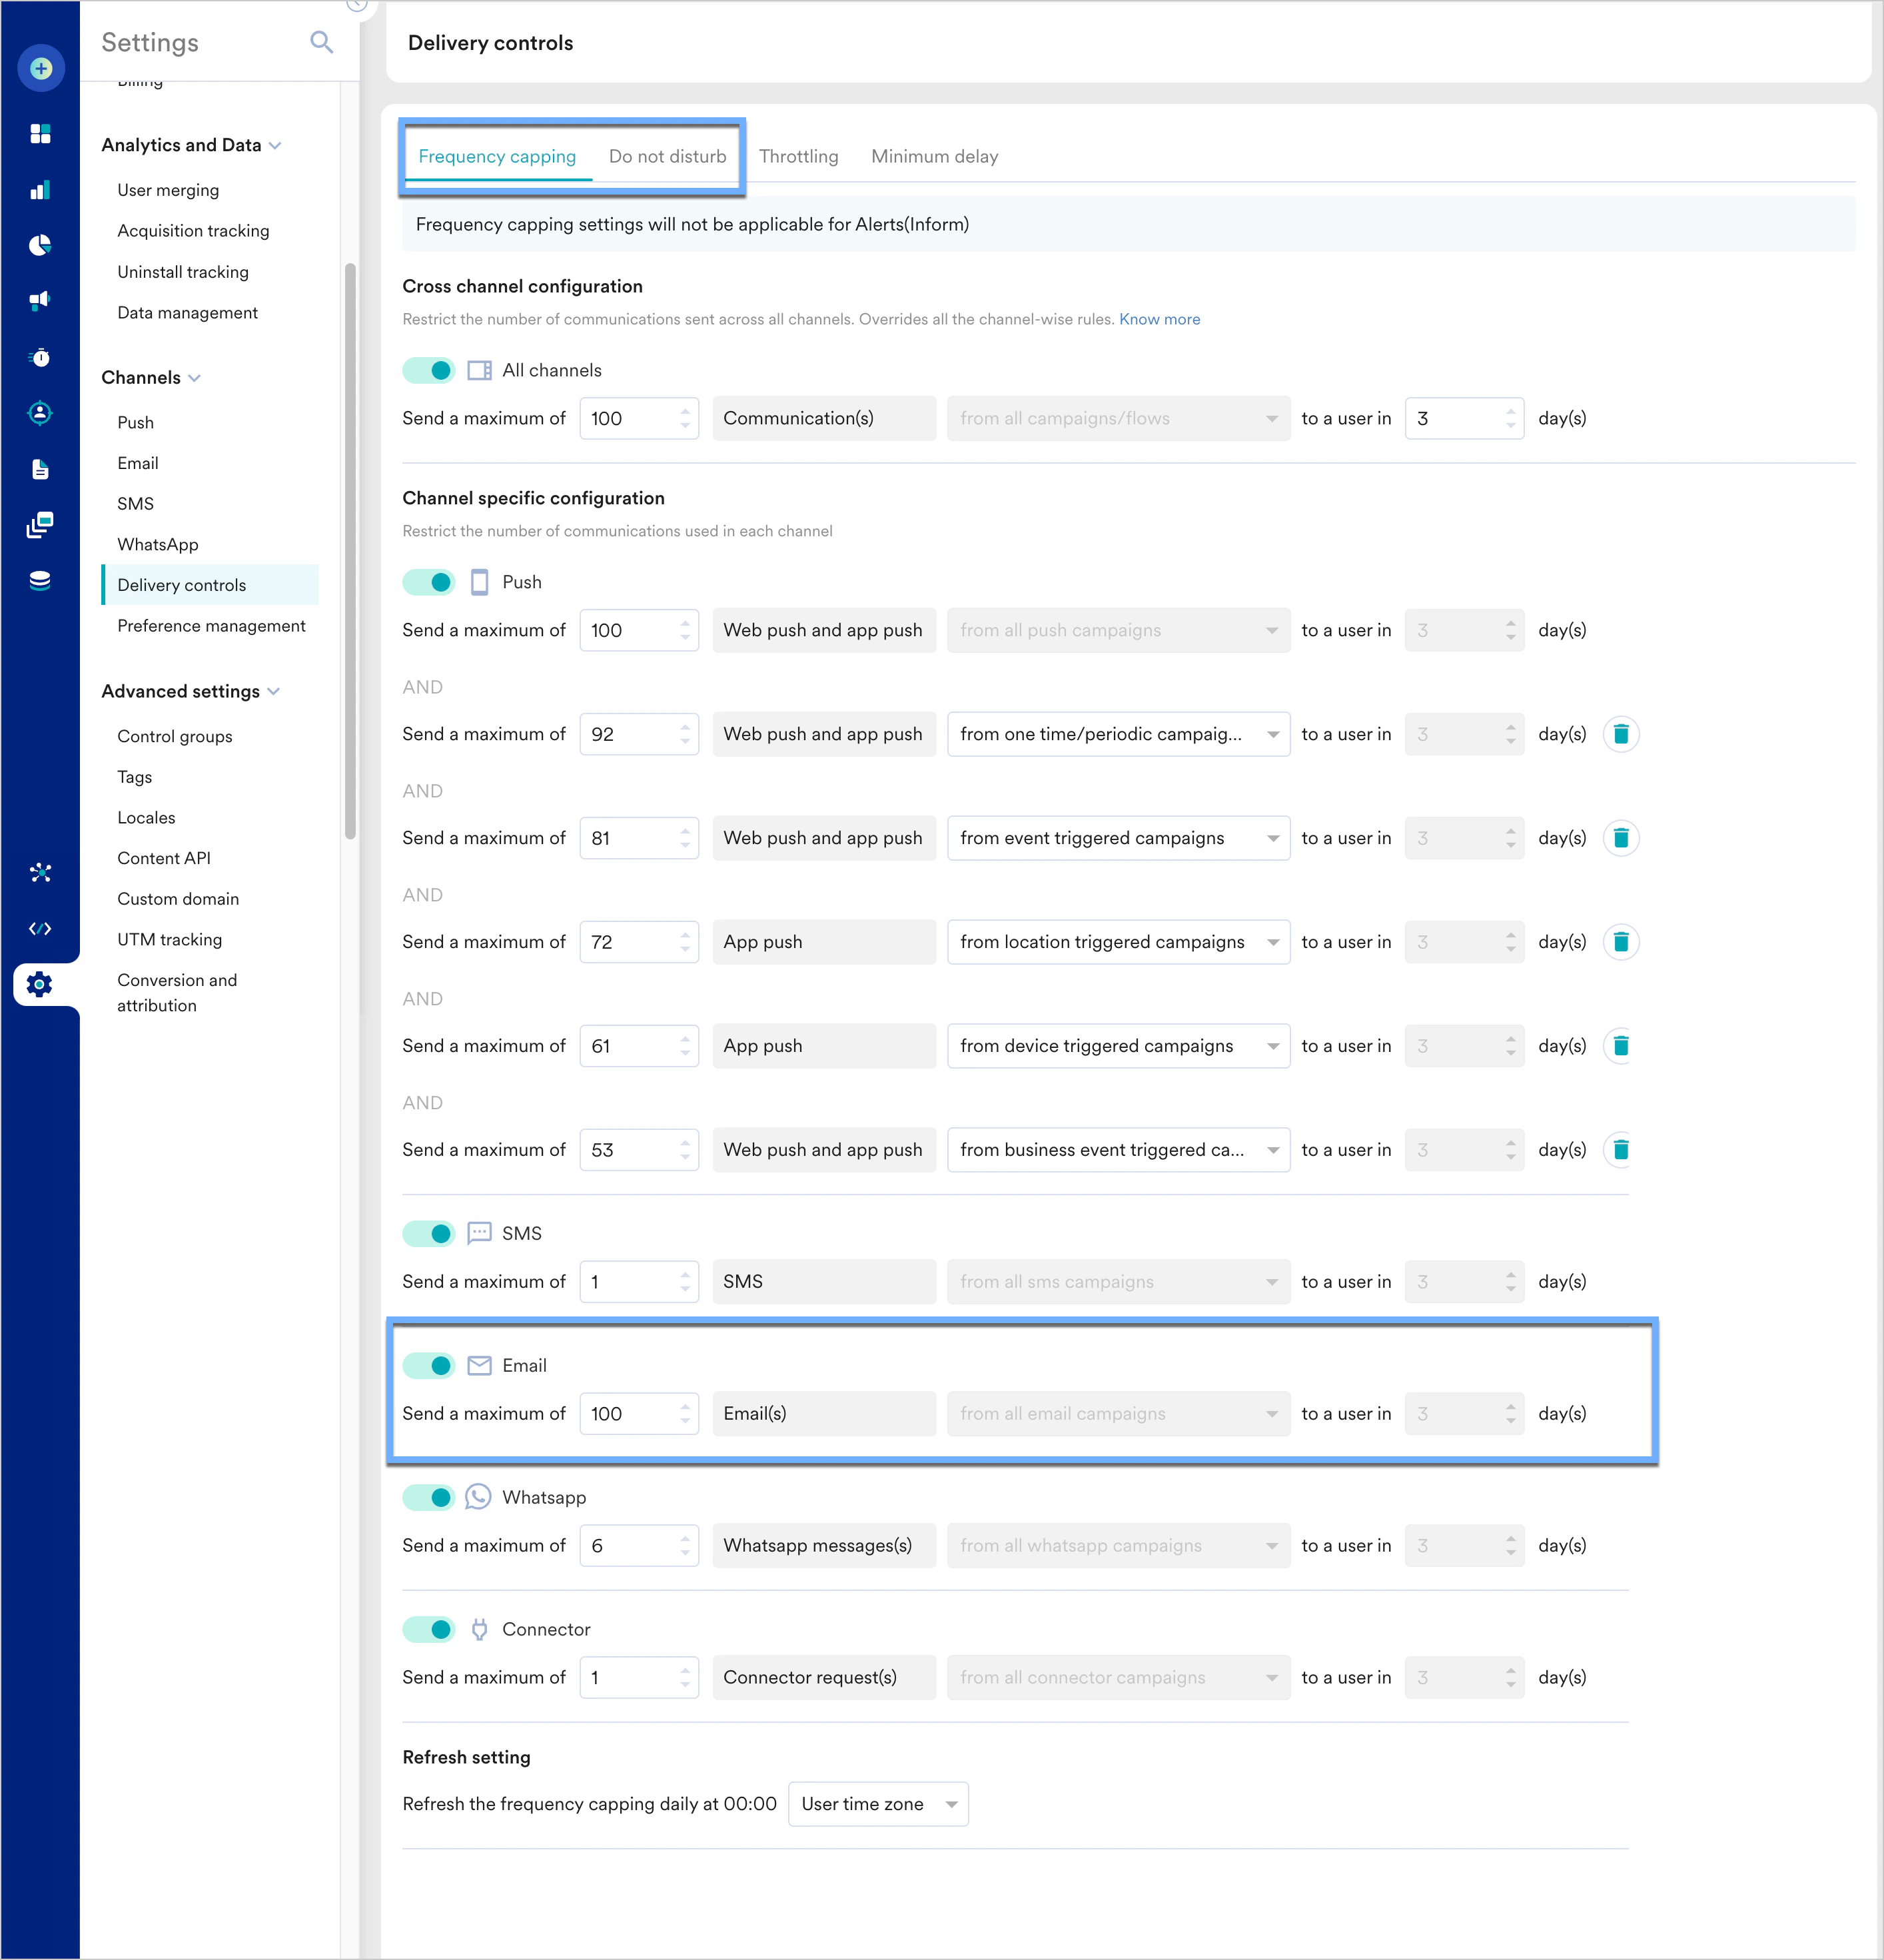Click the plus create icon in sidebar

tap(41, 68)
